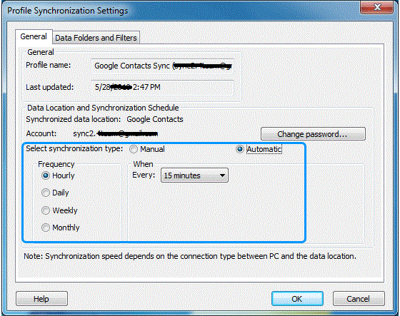Screen dimensions: 400x316
Task: Click the Profile name field
Action: [163, 66]
